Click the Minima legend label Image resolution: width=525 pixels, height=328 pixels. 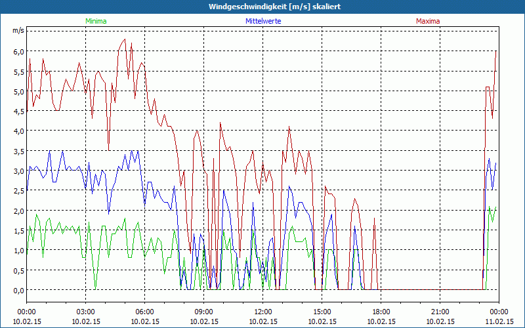pos(96,21)
